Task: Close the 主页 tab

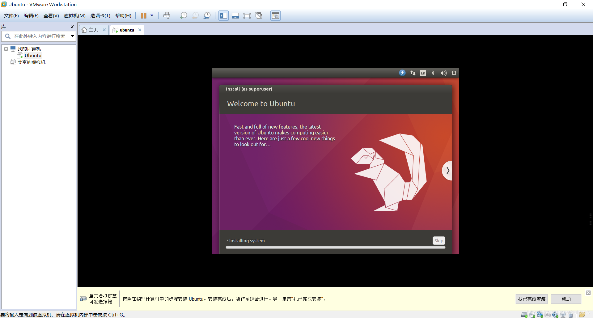Action: pos(104,30)
